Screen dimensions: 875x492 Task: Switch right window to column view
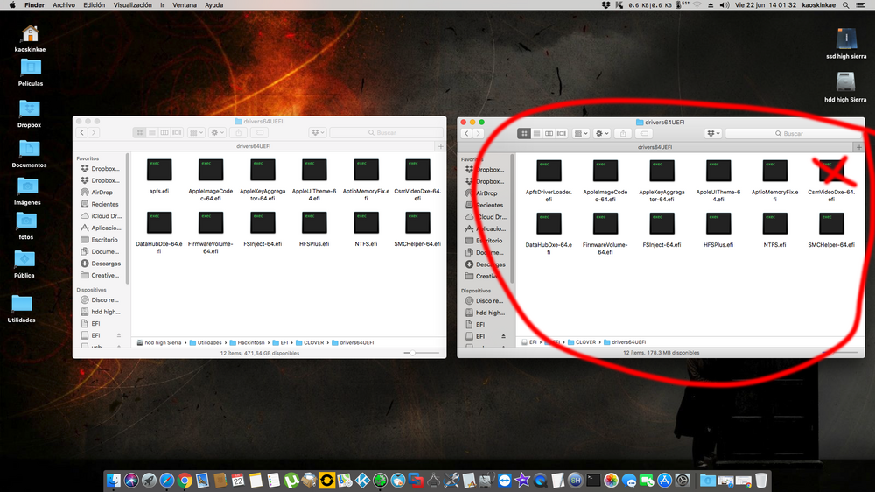click(x=549, y=133)
